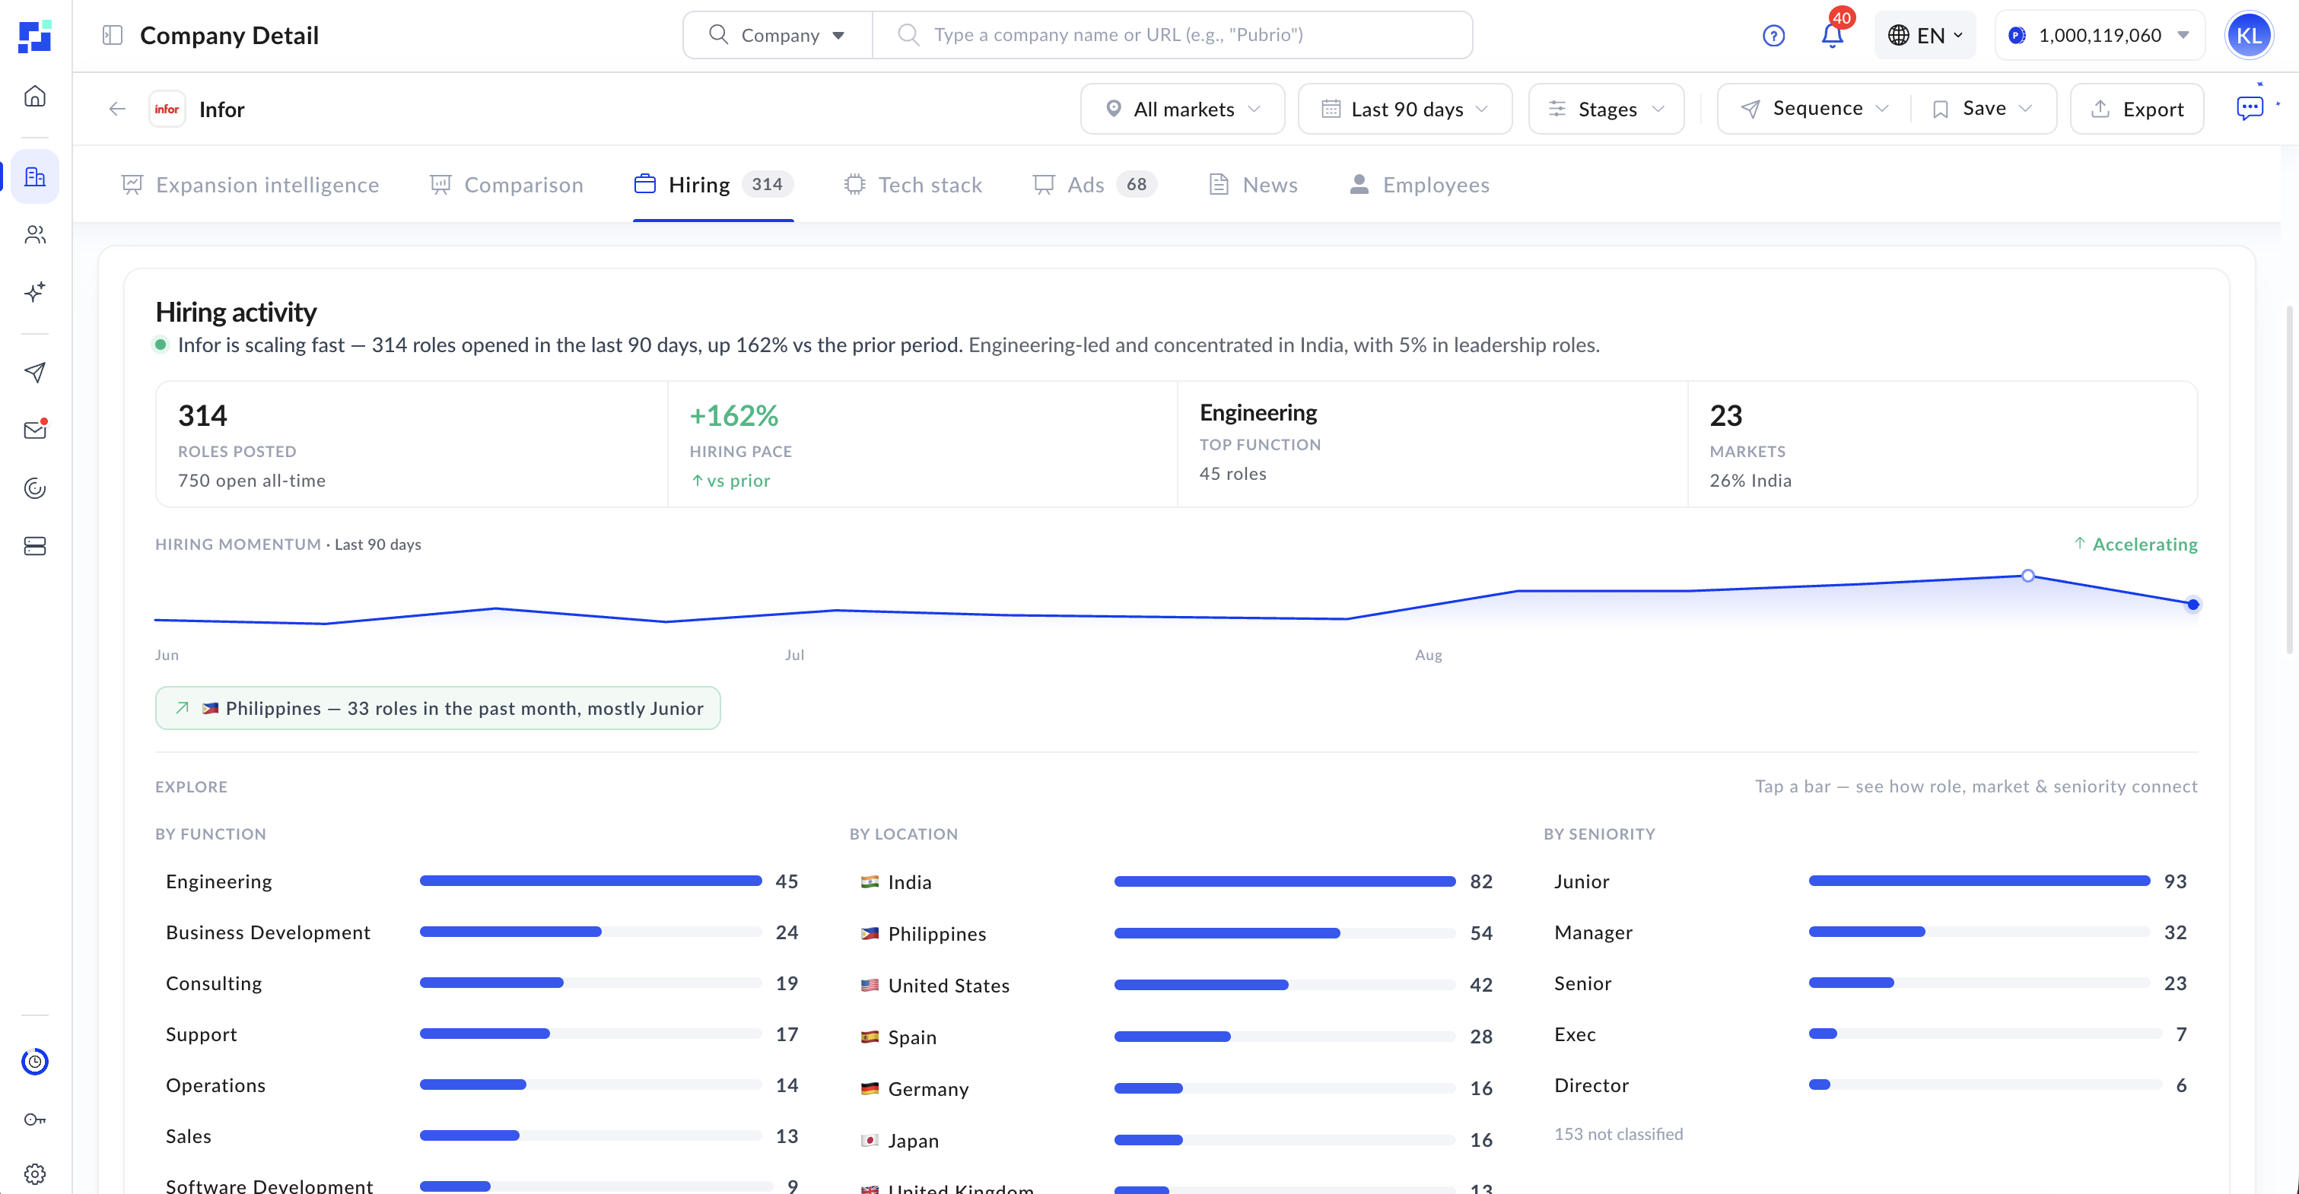Switch to the Employees tab
This screenshot has width=2299, height=1194.
click(x=1419, y=185)
